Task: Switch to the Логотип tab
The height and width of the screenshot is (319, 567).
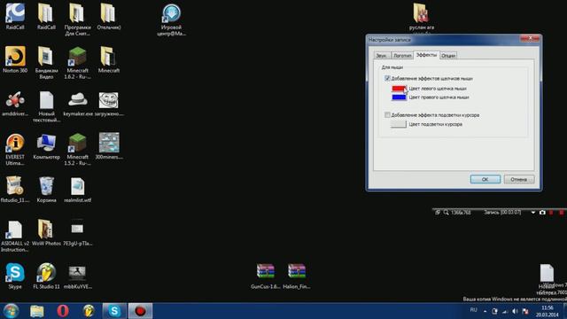Action: click(x=402, y=56)
